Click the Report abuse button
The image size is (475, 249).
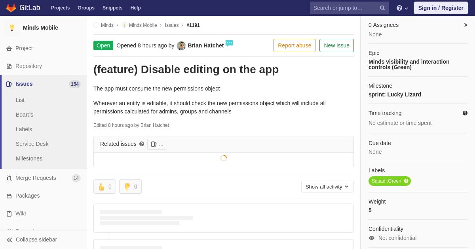click(294, 45)
